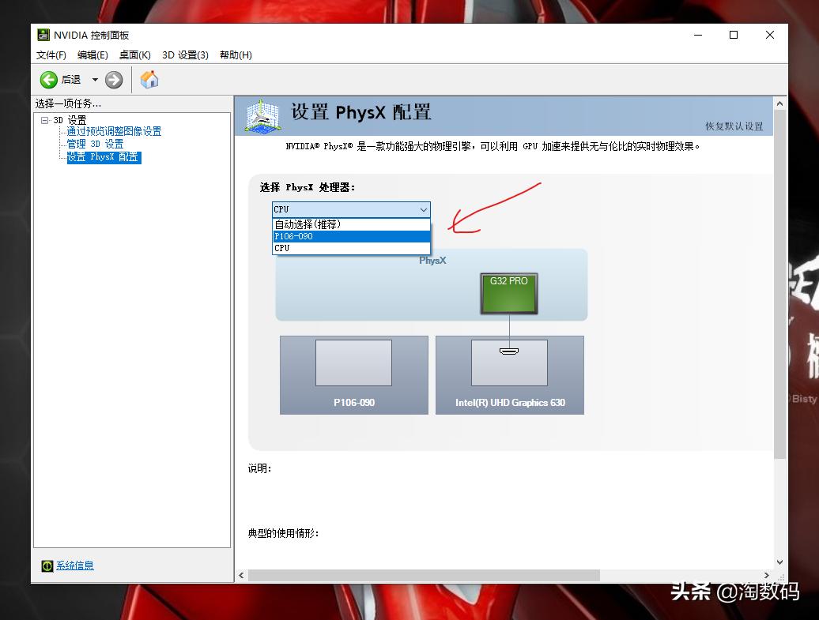
Task: Click the P106-090 GPU graphic
Action: tap(353, 363)
